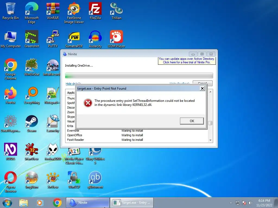
Task: Select the WinSCP desktop icon
Action: point(74,180)
